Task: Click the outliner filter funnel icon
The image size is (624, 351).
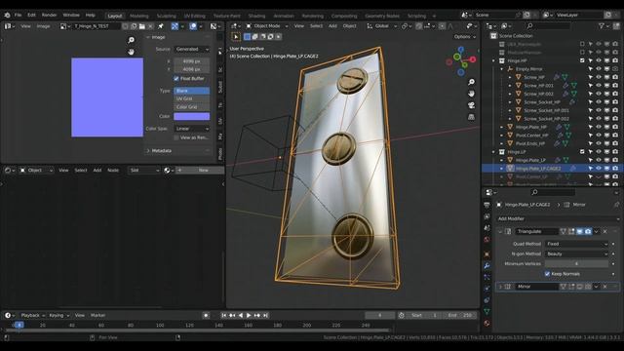Action: [x=602, y=26]
